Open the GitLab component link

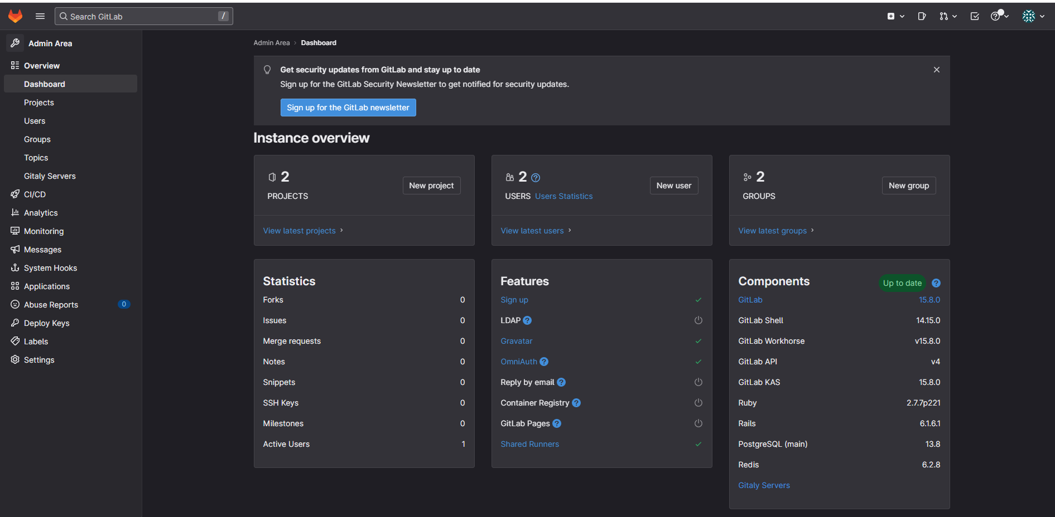[x=750, y=300]
